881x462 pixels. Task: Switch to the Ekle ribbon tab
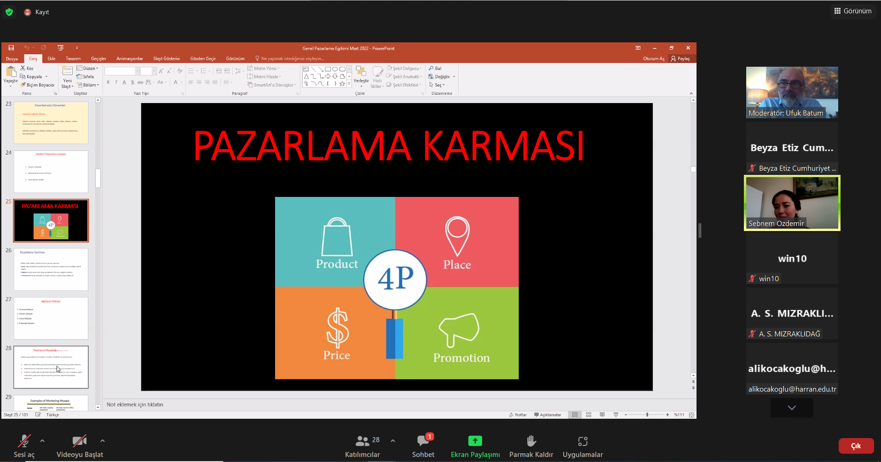pyautogui.click(x=52, y=59)
